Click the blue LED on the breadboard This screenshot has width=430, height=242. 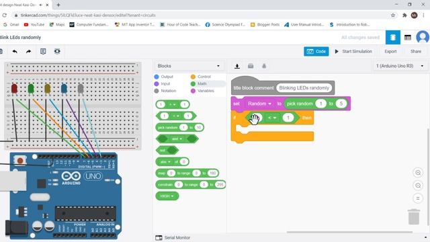(x=64, y=89)
